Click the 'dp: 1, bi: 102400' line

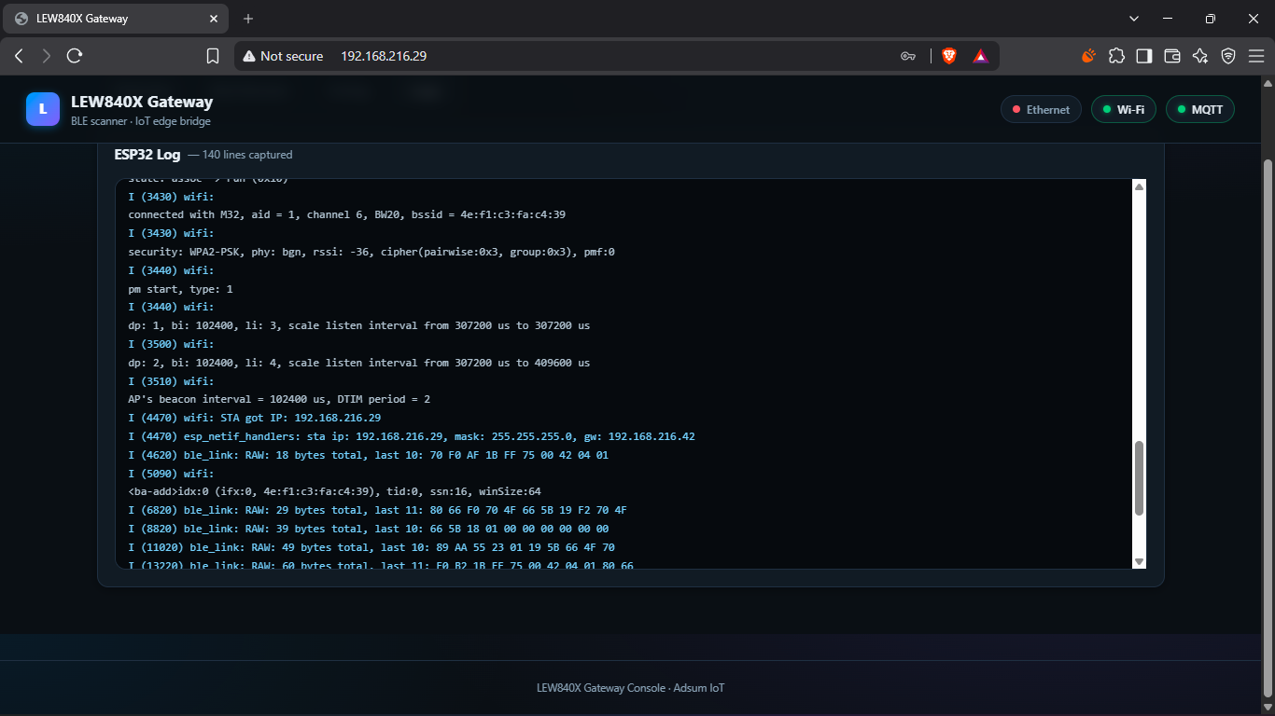pos(359,326)
